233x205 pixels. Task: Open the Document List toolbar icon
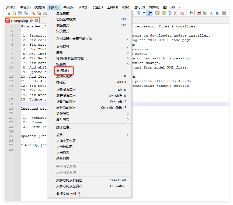point(170,13)
